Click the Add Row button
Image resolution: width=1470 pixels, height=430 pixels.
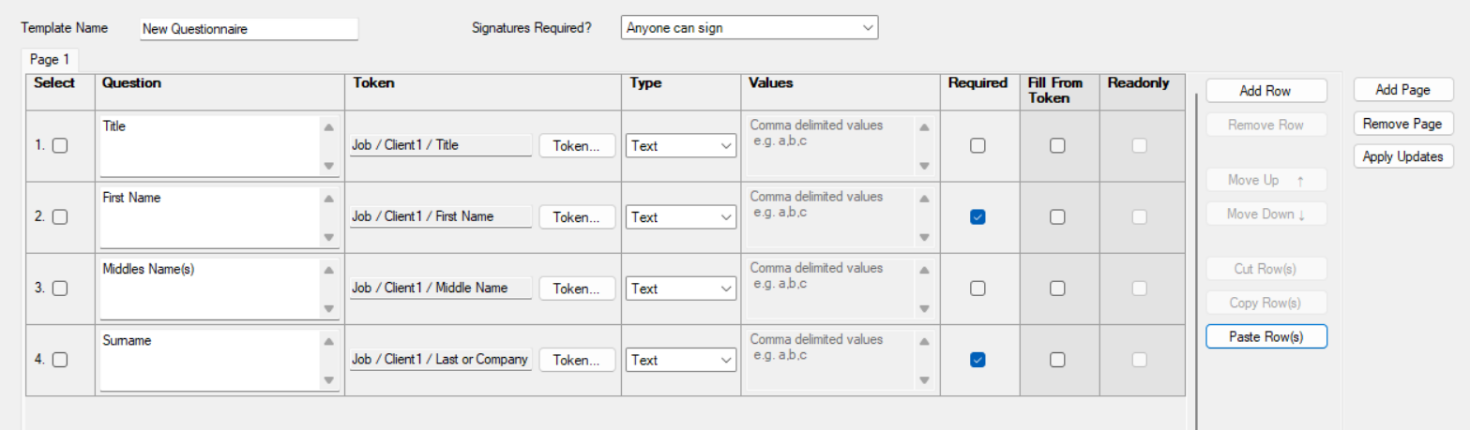click(1265, 91)
